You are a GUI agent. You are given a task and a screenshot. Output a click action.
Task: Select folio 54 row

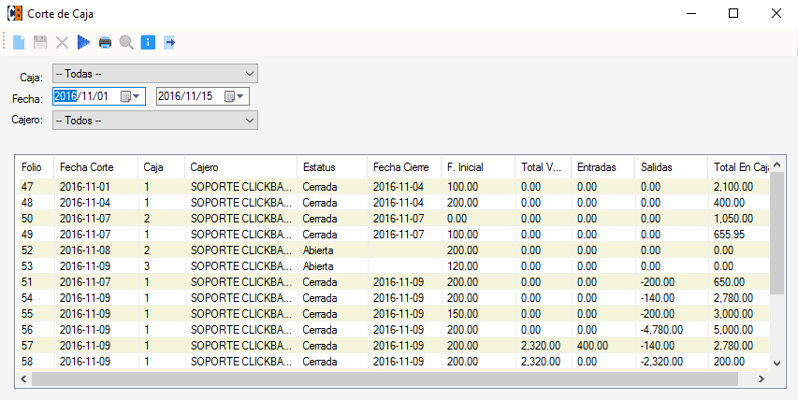[x=394, y=298]
